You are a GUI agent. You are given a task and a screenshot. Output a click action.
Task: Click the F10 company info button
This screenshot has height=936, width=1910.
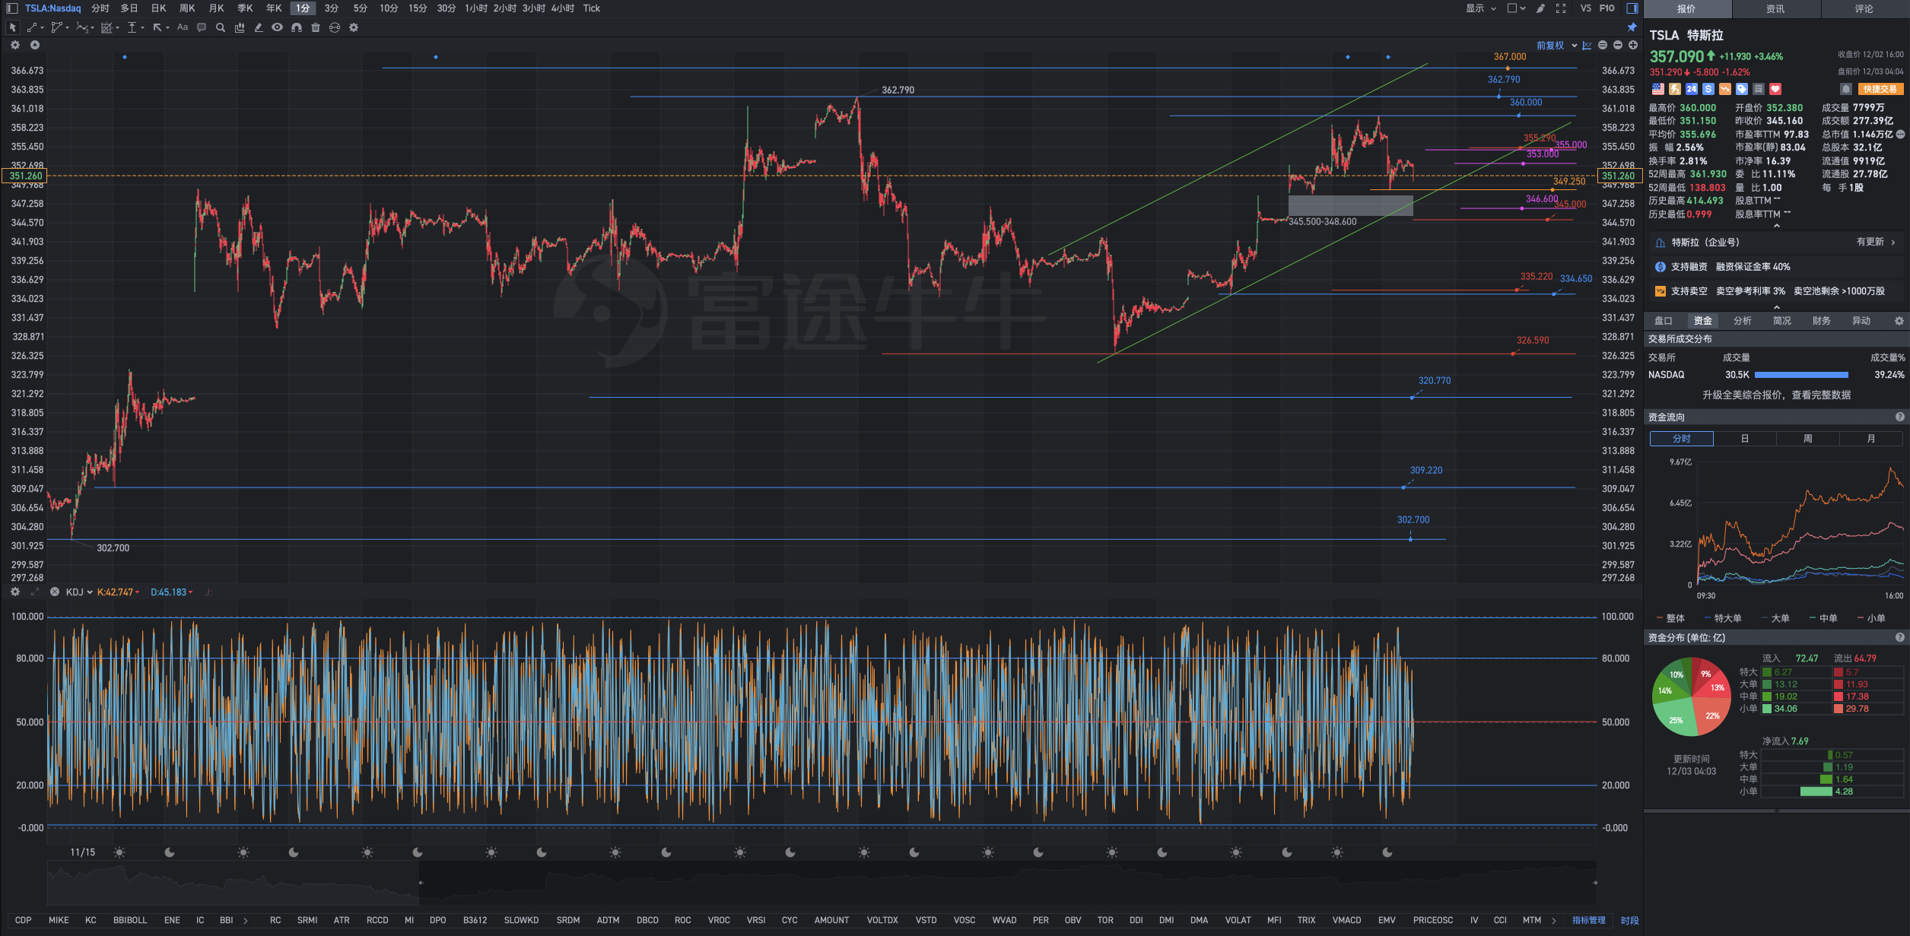1606,8
